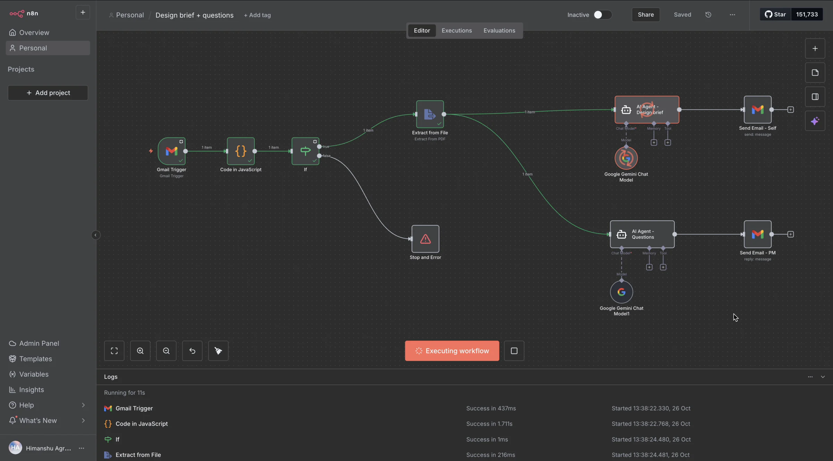833x461 pixels.
Task: Zoom in on the workflow canvas
Action: (140, 351)
